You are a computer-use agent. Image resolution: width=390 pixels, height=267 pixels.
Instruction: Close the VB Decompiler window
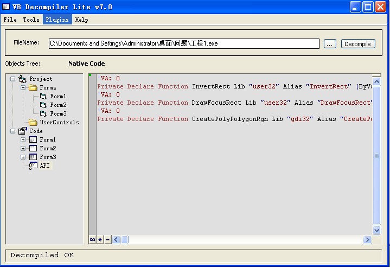click(x=380, y=7)
